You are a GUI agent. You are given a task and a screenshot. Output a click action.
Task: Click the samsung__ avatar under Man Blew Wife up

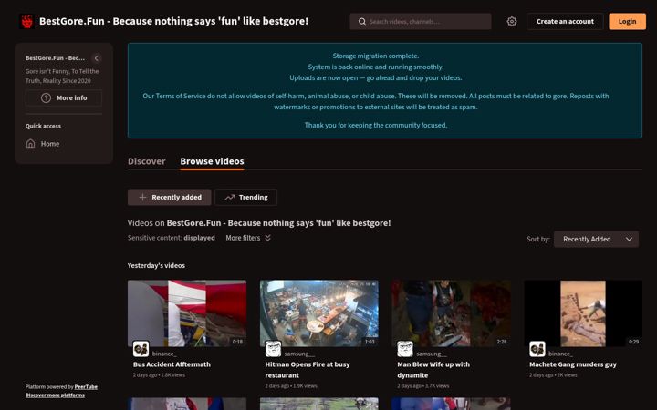click(x=405, y=348)
